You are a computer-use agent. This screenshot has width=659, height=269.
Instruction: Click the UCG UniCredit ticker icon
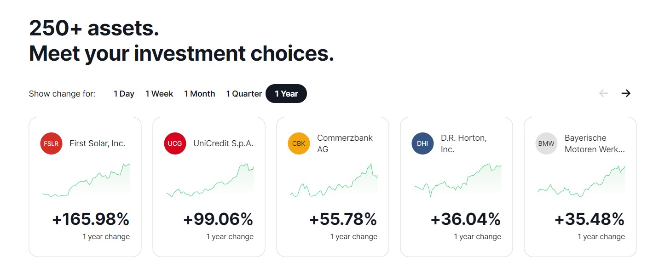(175, 143)
